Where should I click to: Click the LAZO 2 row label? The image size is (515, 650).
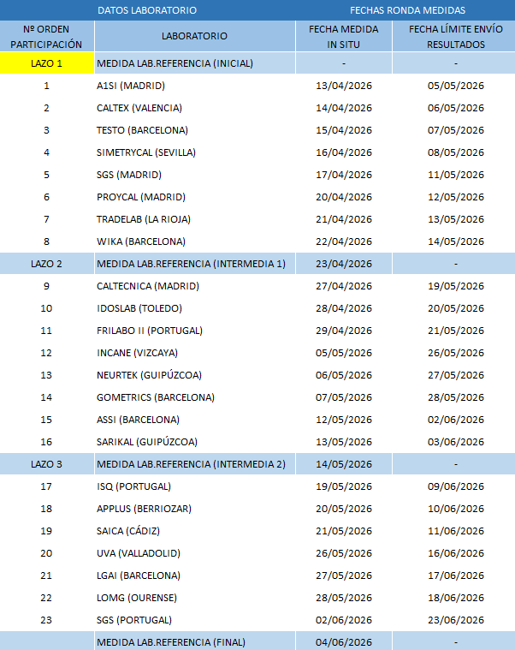[47, 264]
